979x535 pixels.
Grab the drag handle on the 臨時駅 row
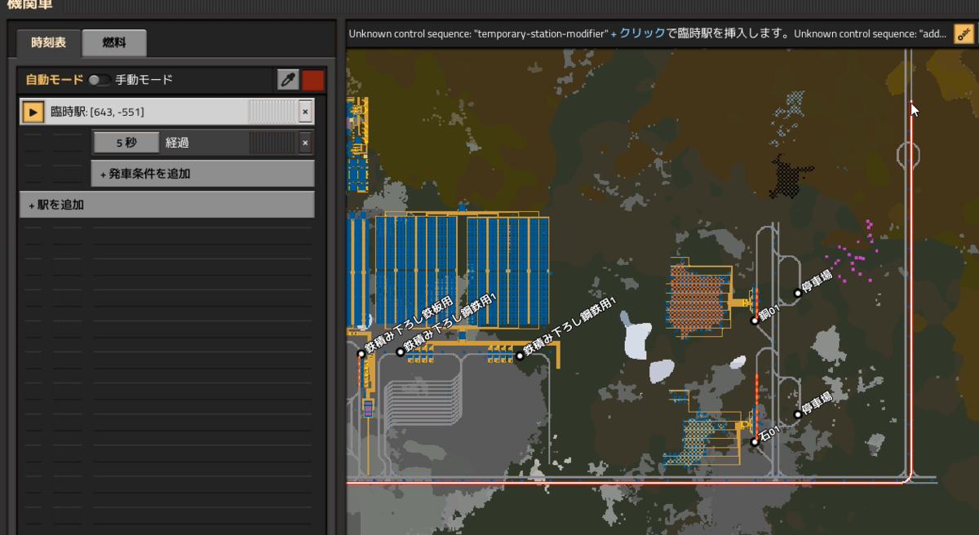272,112
